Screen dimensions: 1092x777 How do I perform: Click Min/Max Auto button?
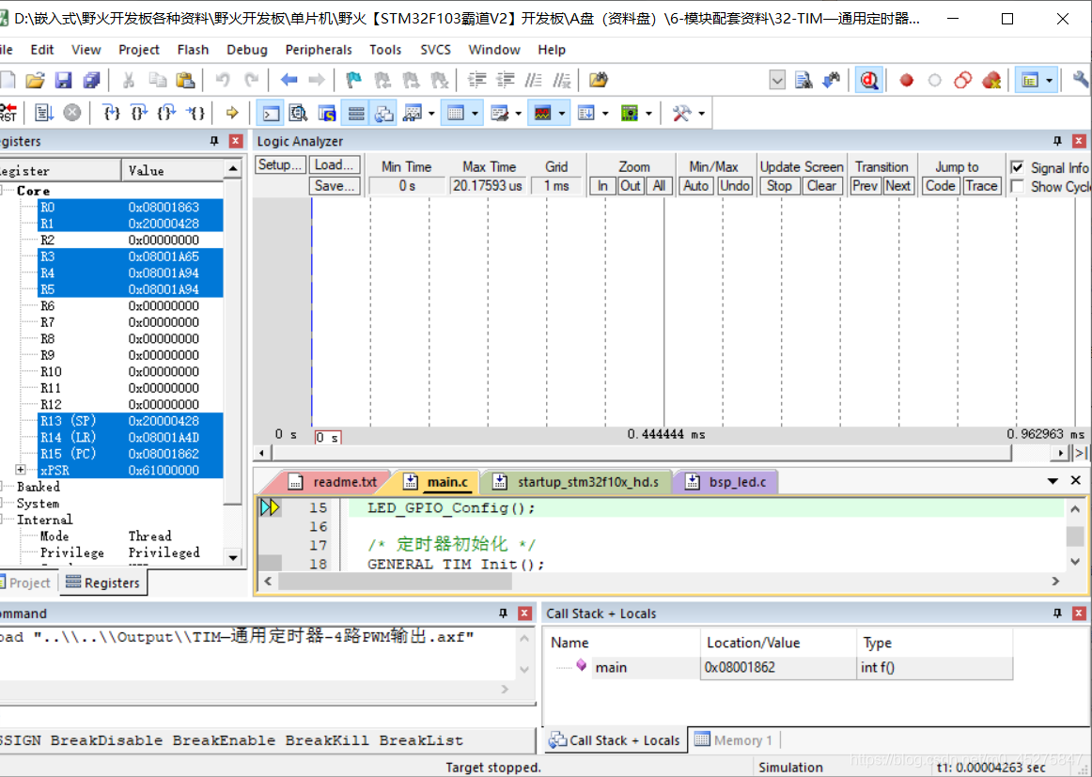[695, 186]
